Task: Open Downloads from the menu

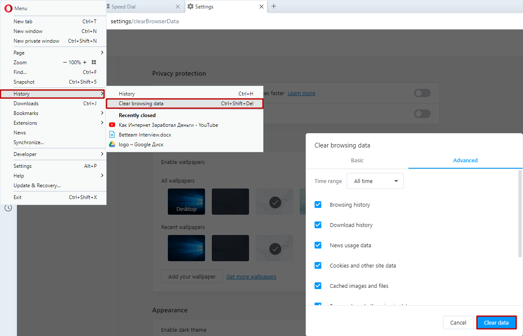Action: [x=53, y=104]
